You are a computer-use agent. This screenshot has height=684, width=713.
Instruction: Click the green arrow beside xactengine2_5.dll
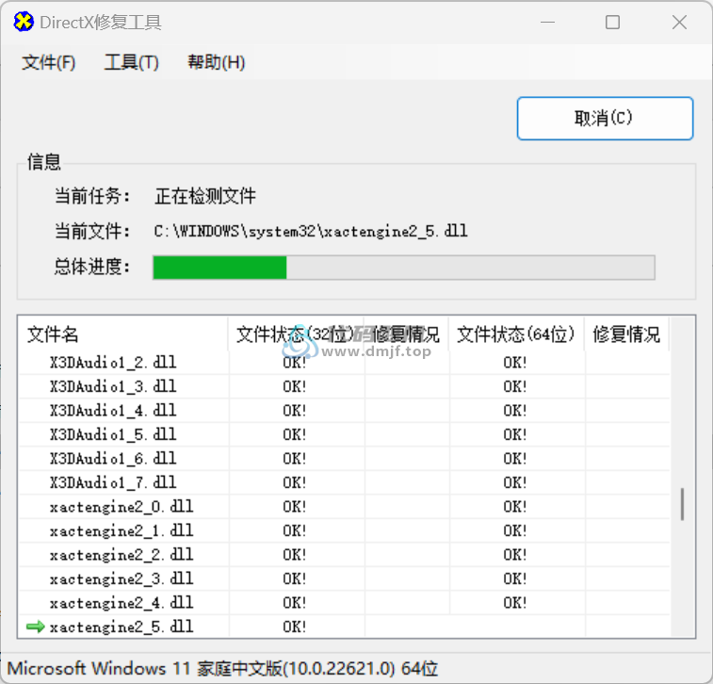[x=36, y=627]
